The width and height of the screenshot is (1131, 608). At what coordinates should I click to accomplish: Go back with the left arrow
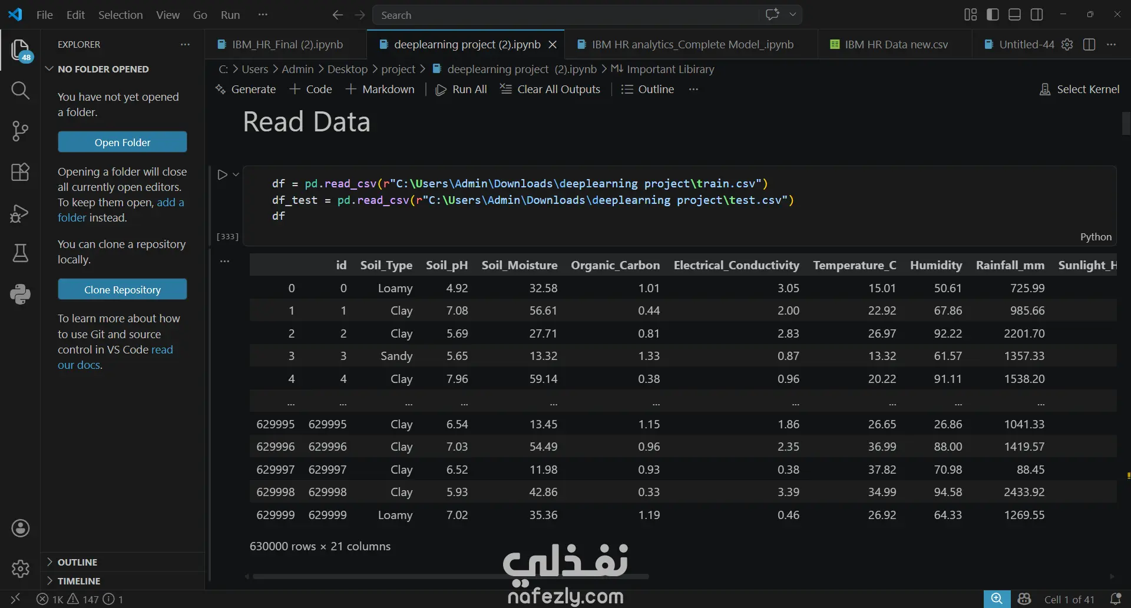(338, 15)
